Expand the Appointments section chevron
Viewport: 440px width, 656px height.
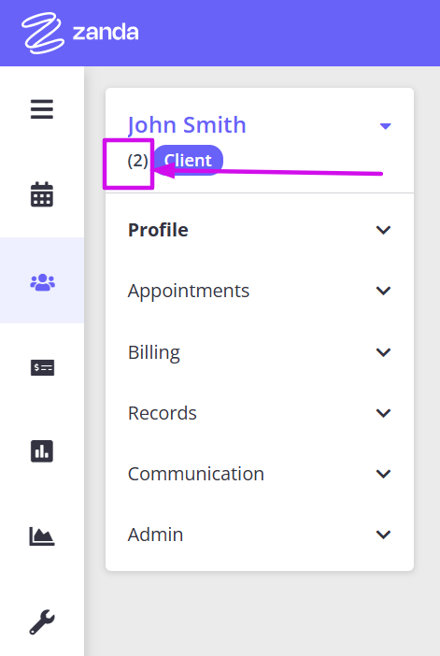tap(383, 291)
